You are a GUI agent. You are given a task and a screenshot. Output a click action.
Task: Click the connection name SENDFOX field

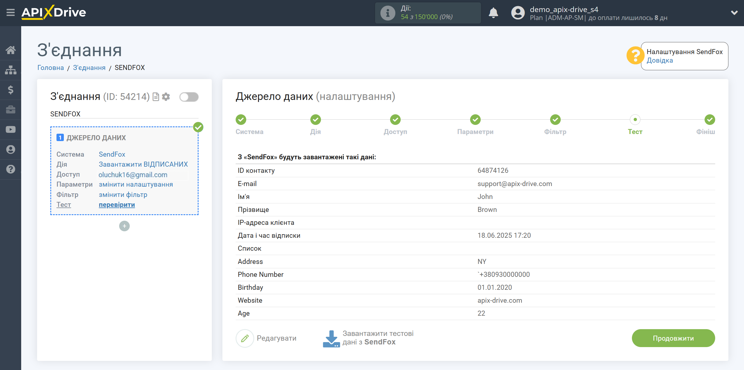point(124,114)
